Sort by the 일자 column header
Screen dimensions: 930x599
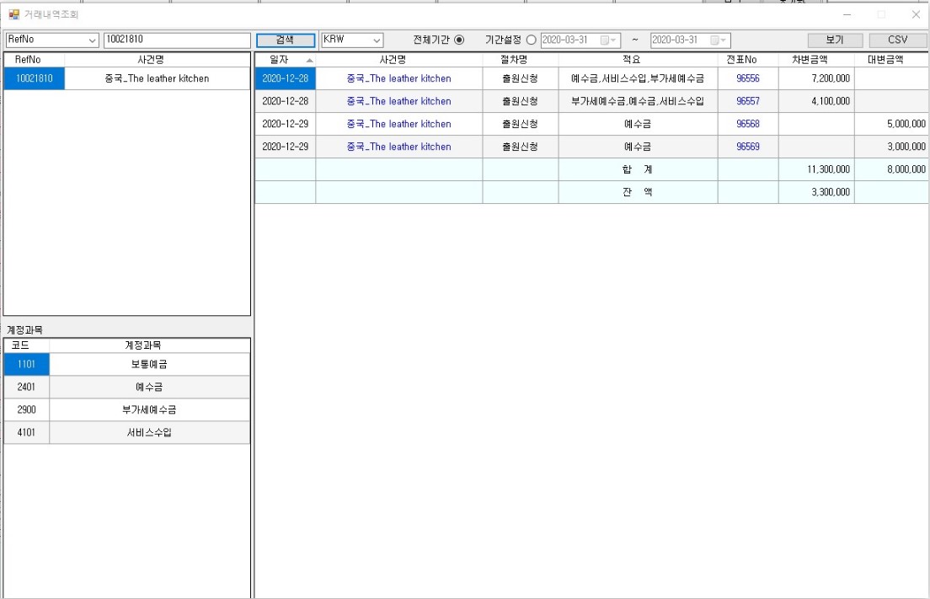click(x=286, y=60)
